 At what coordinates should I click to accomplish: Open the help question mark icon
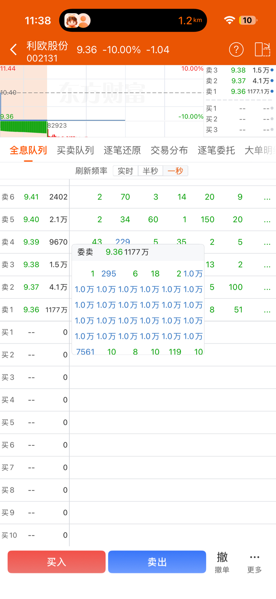pos(236,50)
